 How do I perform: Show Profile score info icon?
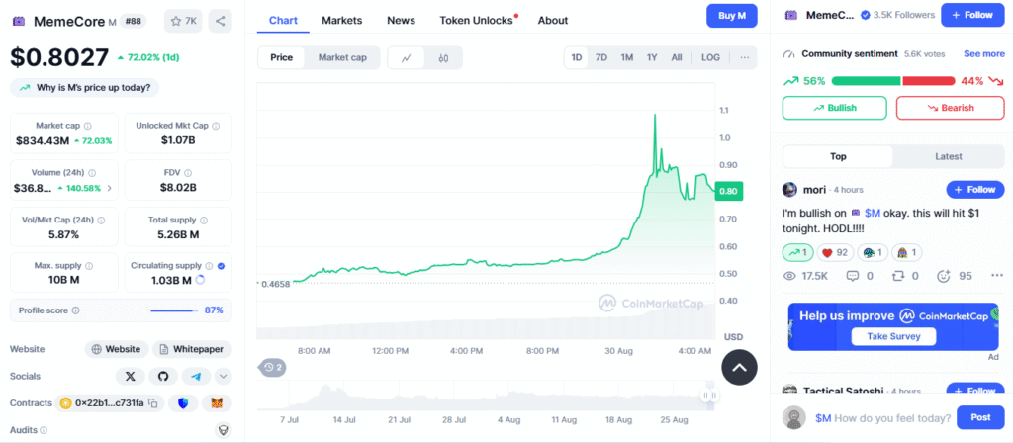point(75,310)
